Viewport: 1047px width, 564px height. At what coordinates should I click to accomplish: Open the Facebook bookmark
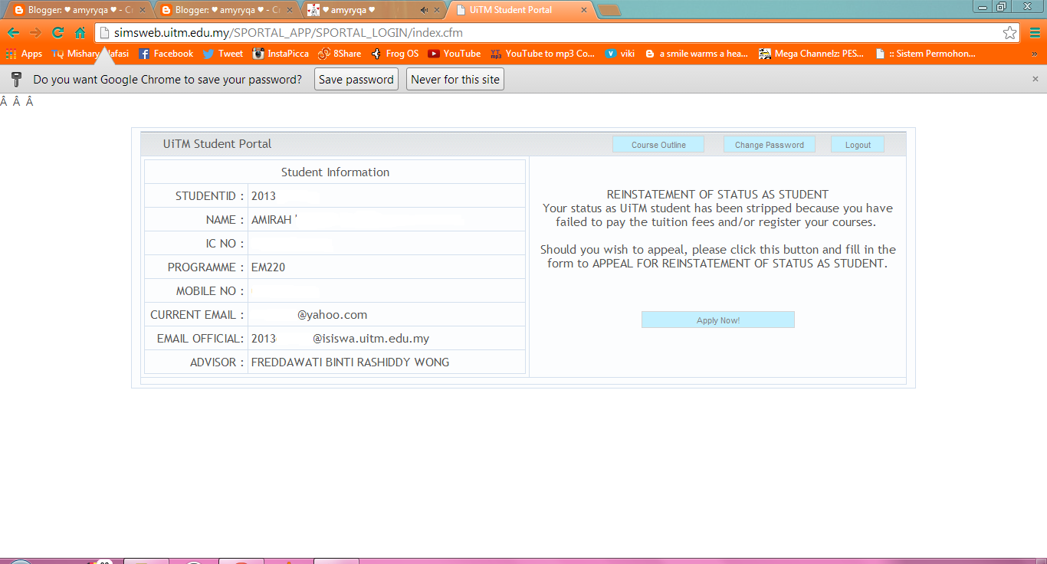click(166, 54)
